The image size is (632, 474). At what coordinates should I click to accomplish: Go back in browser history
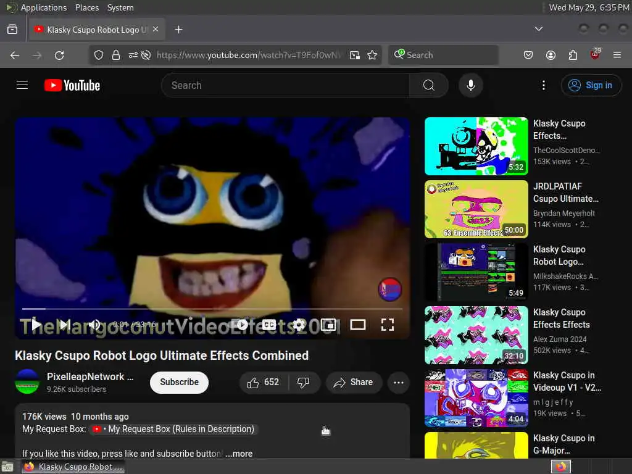click(x=15, y=55)
